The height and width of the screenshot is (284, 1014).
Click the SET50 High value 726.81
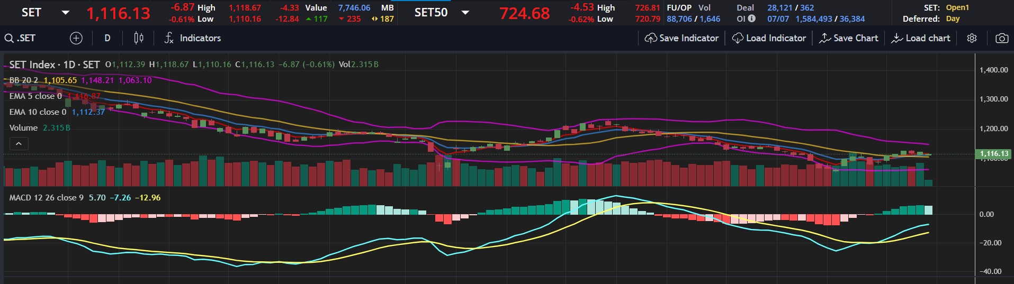(648, 8)
